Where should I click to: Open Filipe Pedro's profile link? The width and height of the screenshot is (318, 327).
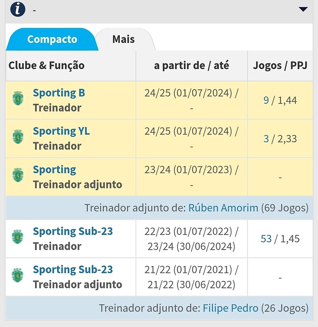pyautogui.click(x=230, y=308)
